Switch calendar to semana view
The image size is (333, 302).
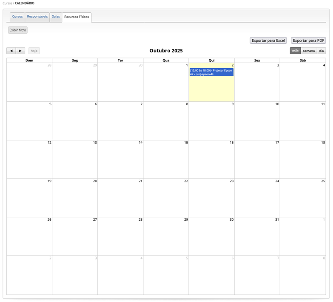pos(309,51)
